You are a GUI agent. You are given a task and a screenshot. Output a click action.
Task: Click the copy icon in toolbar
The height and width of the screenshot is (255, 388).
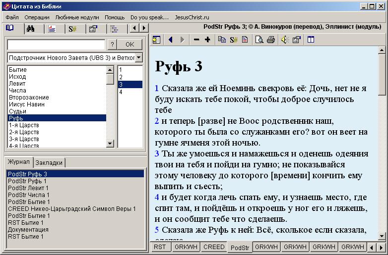coord(222,40)
